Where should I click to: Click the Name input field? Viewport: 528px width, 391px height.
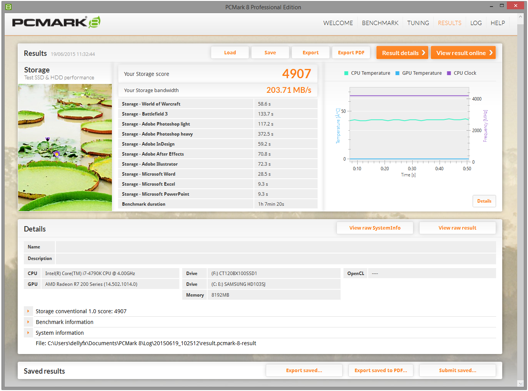click(276, 247)
